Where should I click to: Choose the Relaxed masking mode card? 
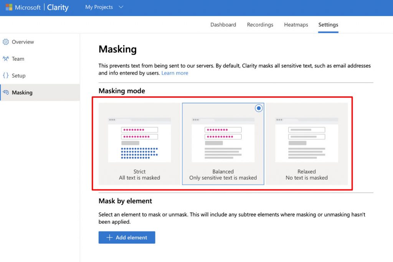tap(307, 144)
